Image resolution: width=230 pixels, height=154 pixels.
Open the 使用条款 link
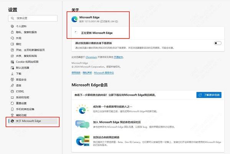click(76, 73)
